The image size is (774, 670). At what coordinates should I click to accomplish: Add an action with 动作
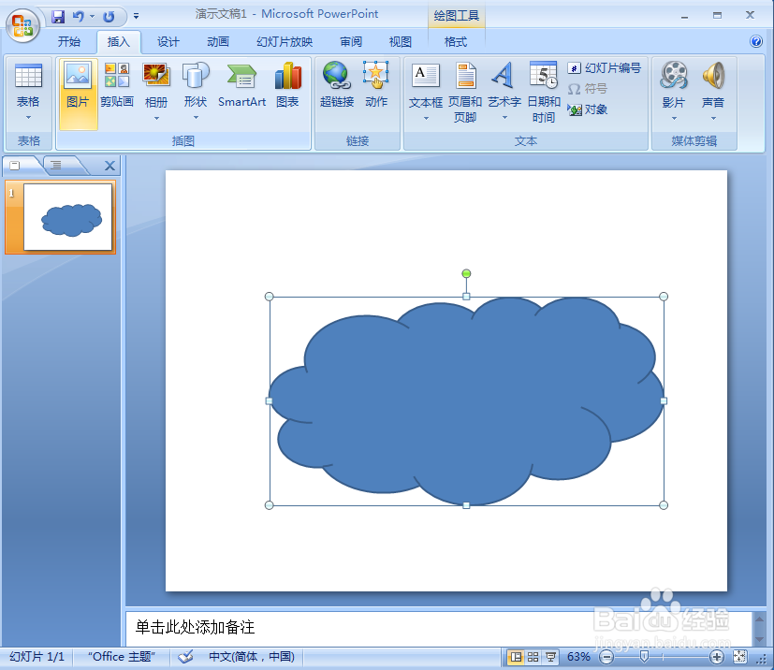click(x=376, y=86)
